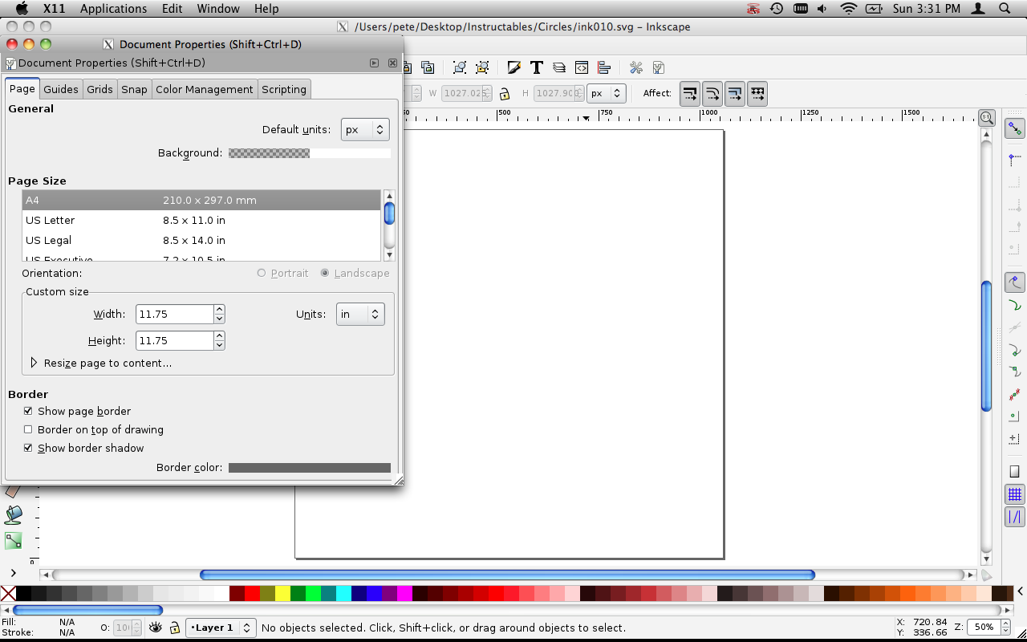Select the US Legal page size

(x=201, y=240)
